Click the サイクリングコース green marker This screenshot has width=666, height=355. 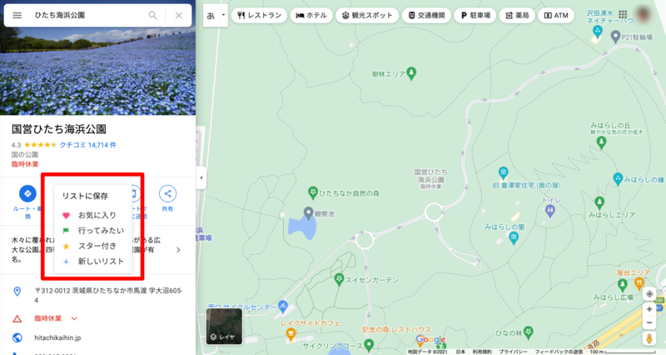click(x=369, y=345)
